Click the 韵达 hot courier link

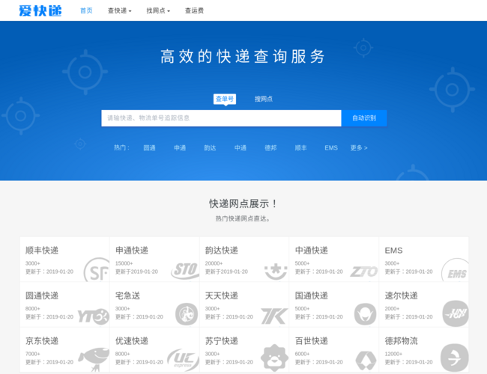coord(210,148)
